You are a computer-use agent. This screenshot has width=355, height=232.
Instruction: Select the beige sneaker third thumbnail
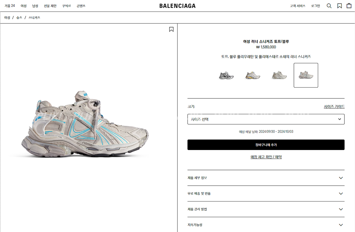tap(279, 75)
